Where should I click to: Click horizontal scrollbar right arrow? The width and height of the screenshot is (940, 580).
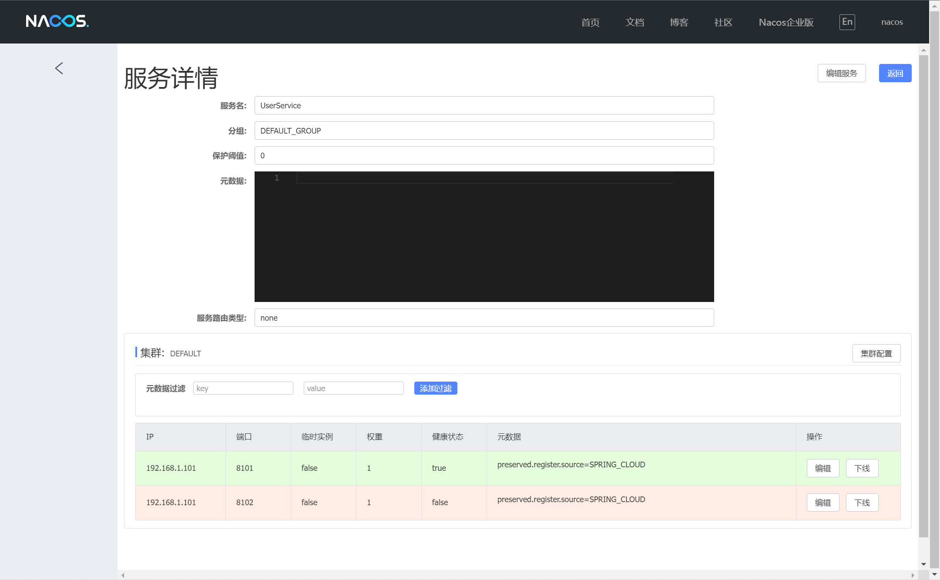pyautogui.click(x=913, y=575)
